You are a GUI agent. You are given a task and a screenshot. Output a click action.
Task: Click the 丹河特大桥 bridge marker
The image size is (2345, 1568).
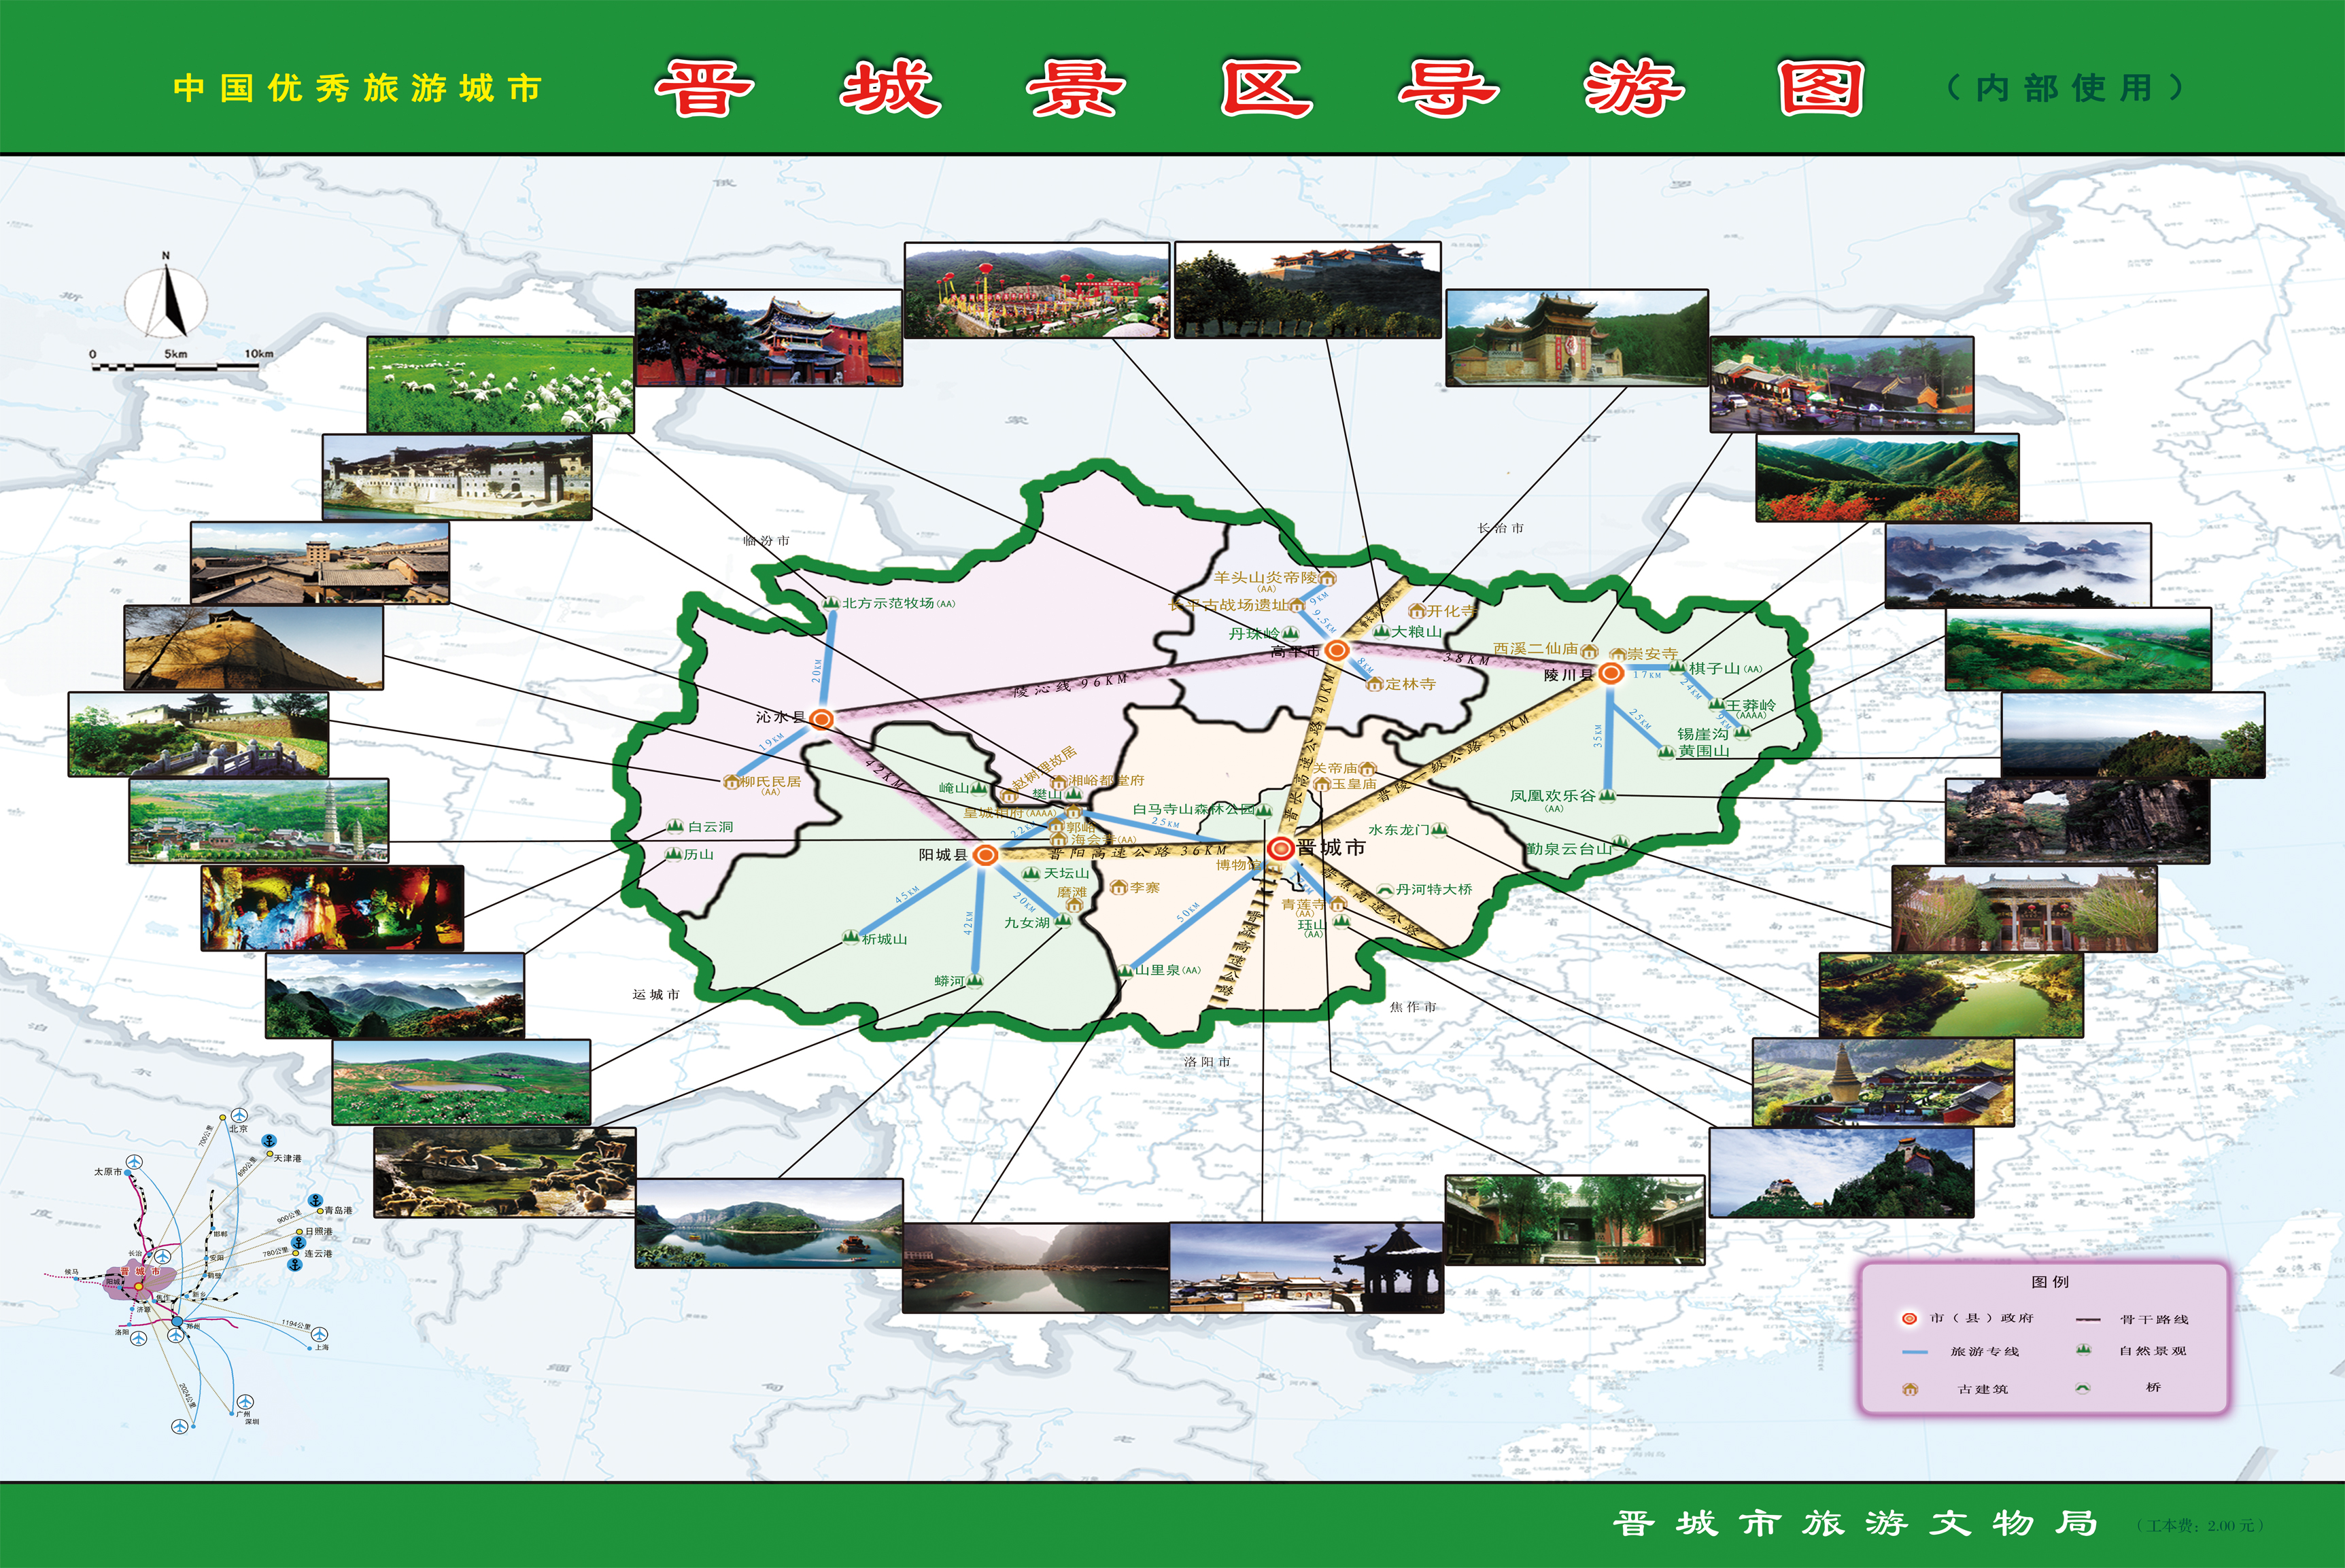click(x=1384, y=889)
